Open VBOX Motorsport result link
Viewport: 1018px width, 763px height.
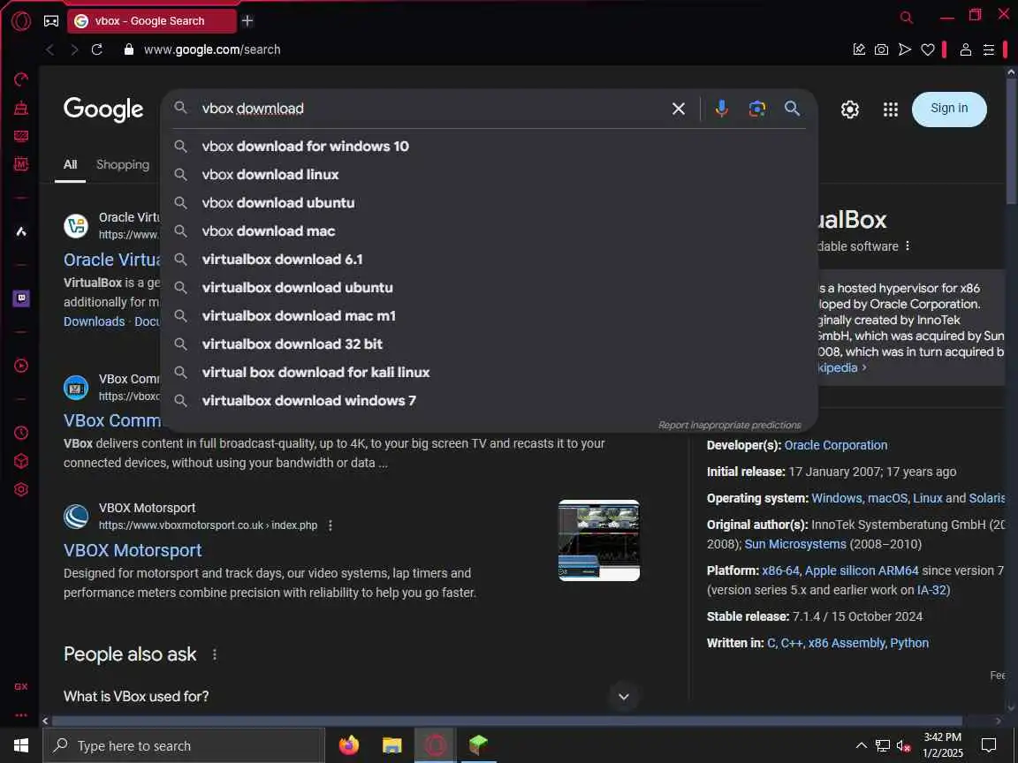click(x=133, y=551)
